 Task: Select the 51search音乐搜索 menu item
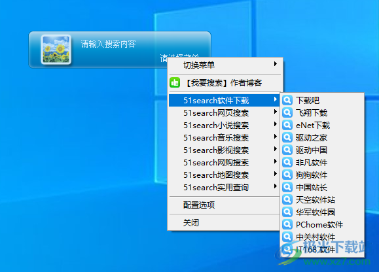pos(225,137)
